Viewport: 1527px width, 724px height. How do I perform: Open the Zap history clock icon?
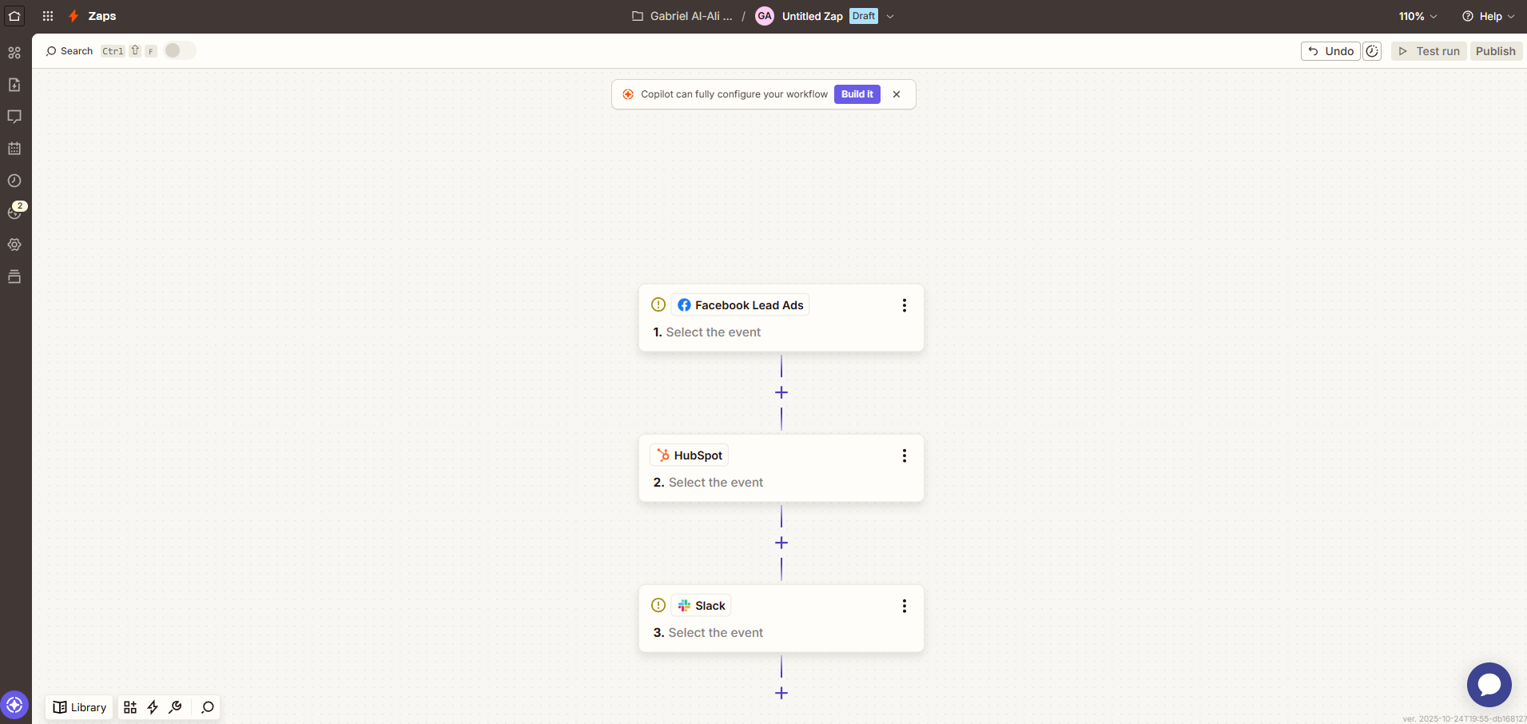pyautogui.click(x=14, y=181)
